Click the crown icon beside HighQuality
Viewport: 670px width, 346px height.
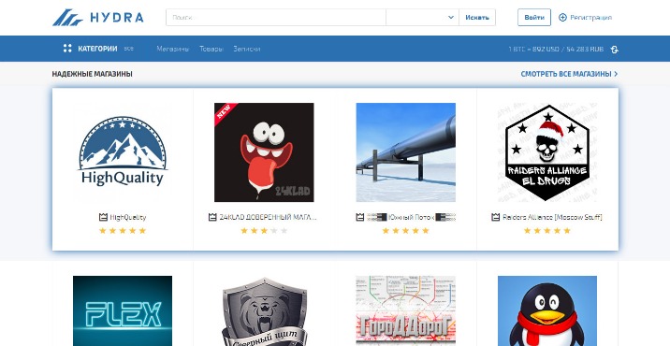pos(103,217)
